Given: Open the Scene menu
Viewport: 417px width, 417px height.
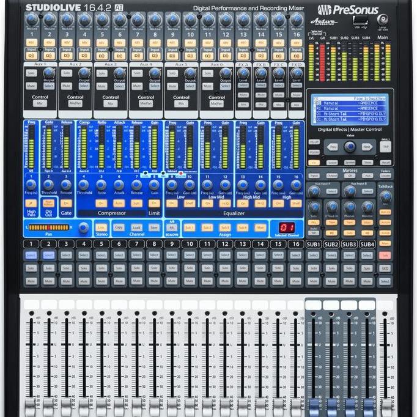Looking at the screenshot, I should coord(332,162).
